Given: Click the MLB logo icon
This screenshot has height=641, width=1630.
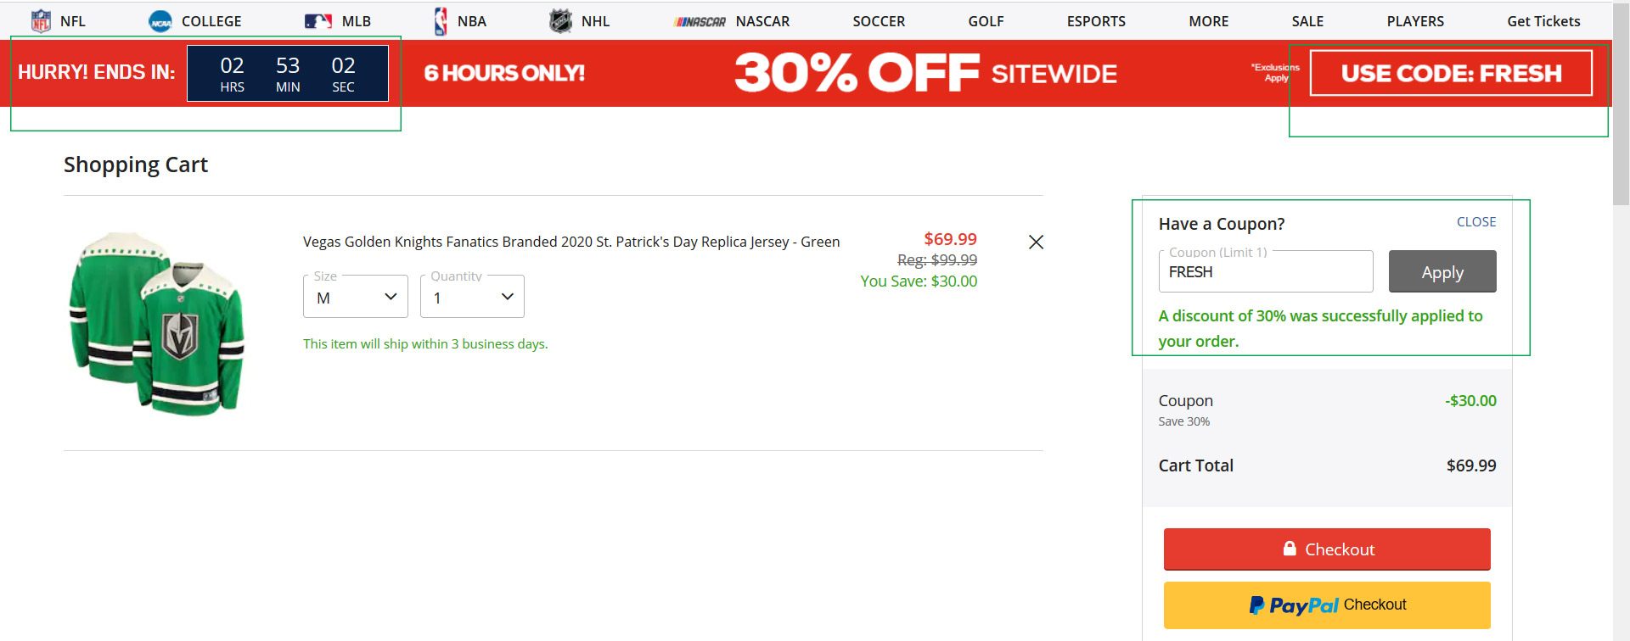Looking at the screenshot, I should coord(318,21).
